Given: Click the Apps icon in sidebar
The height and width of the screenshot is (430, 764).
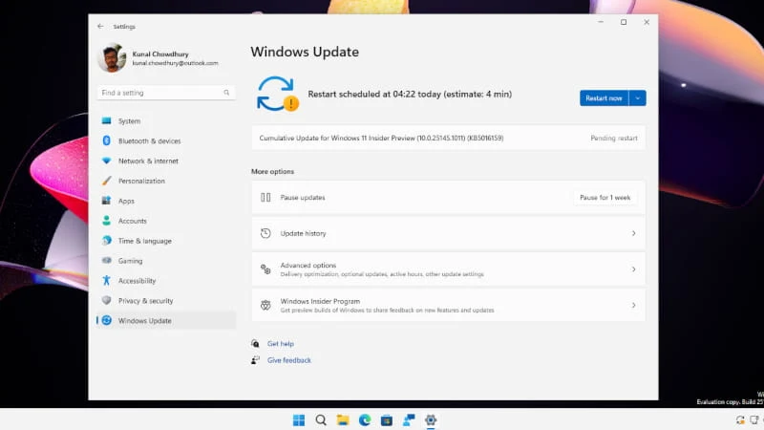Looking at the screenshot, I should point(106,201).
